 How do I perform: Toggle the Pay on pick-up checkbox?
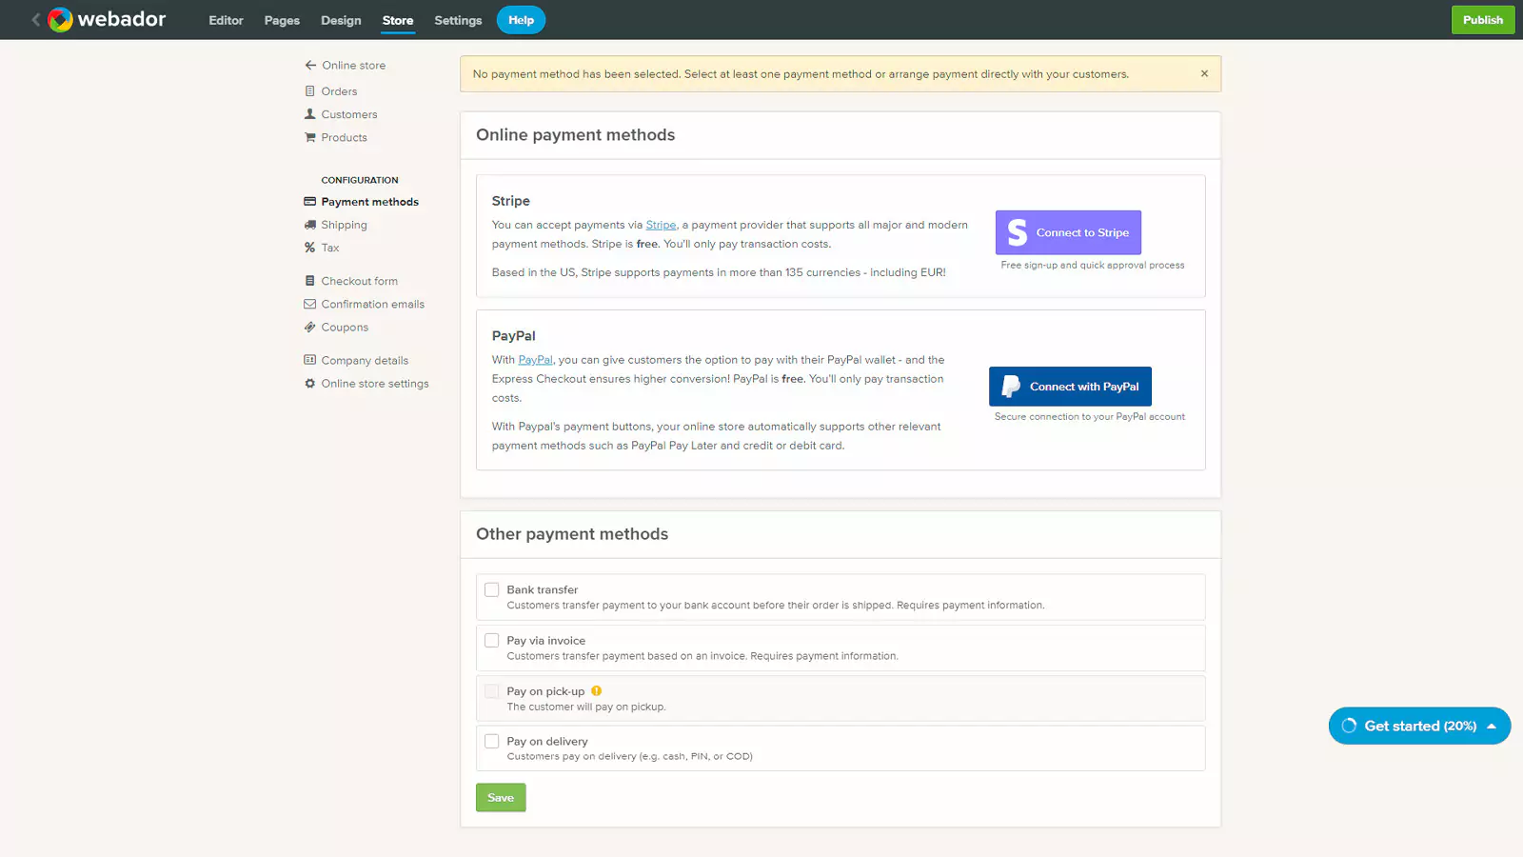click(x=491, y=691)
